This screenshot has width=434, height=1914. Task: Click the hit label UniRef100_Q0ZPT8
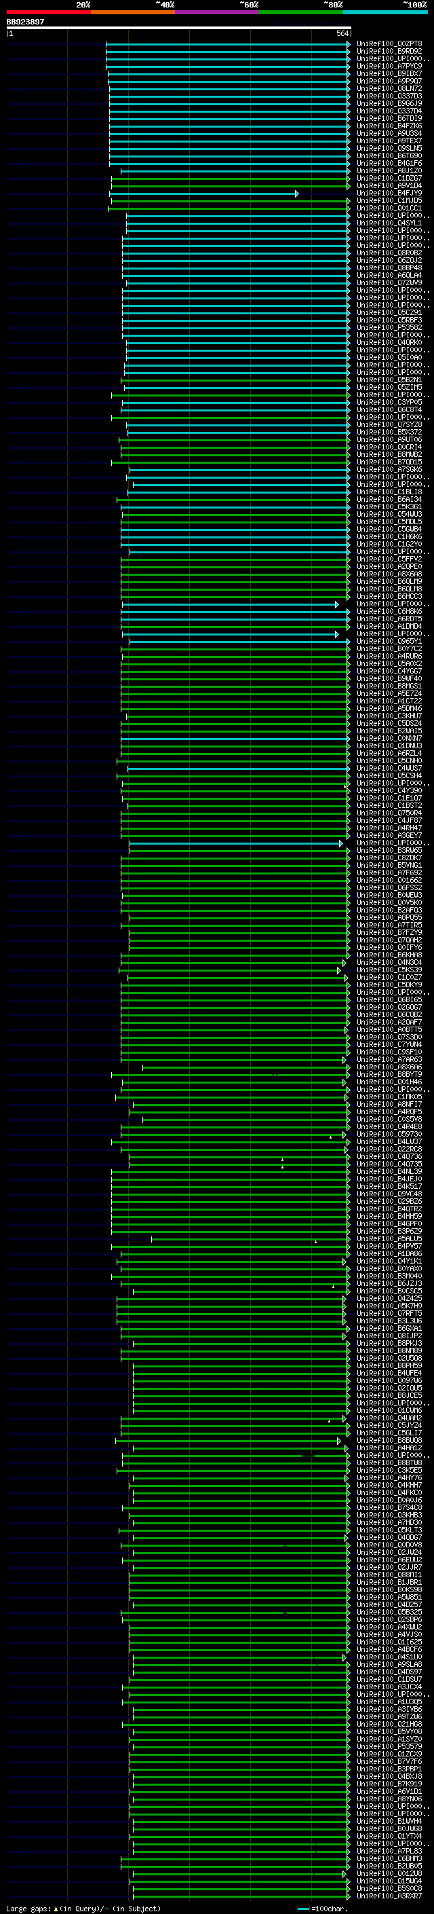pyautogui.click(x=389, y=44)
